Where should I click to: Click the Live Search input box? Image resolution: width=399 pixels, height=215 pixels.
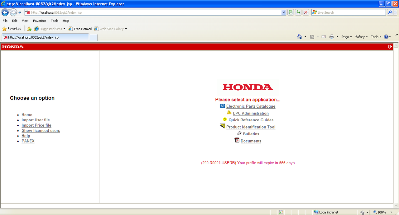tap(349, 12)
